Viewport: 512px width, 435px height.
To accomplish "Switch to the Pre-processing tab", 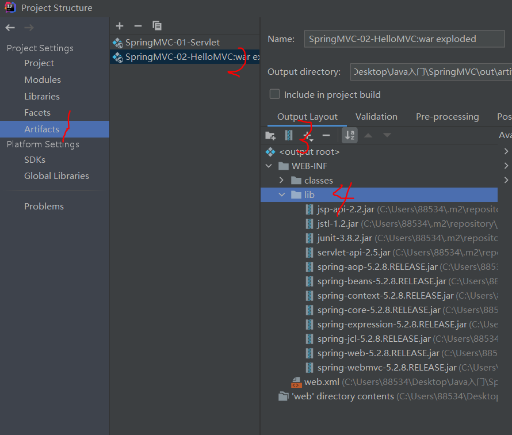I will (448, 117).
